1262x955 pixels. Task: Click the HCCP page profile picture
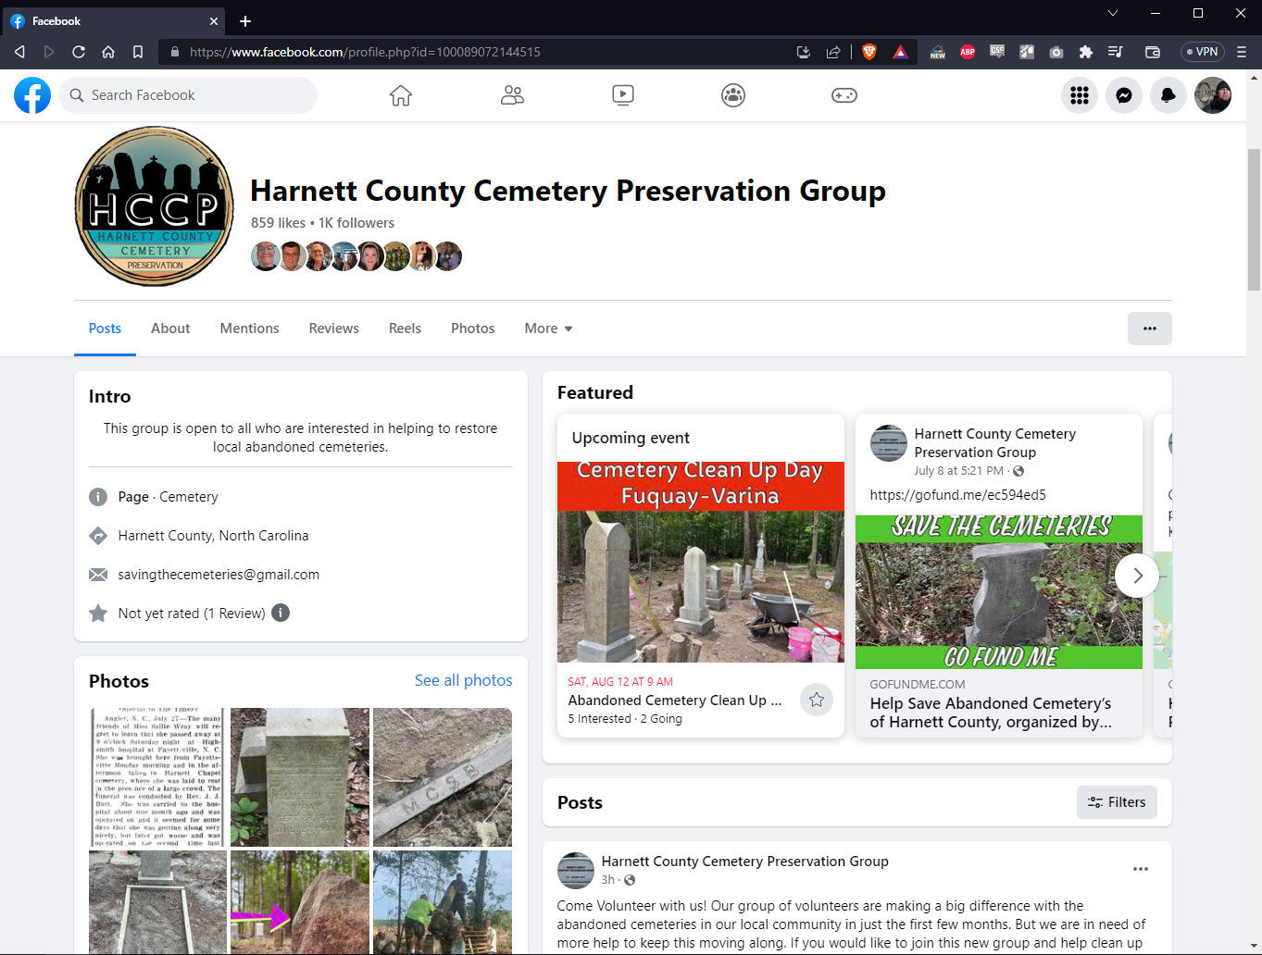tap(155, 205)
